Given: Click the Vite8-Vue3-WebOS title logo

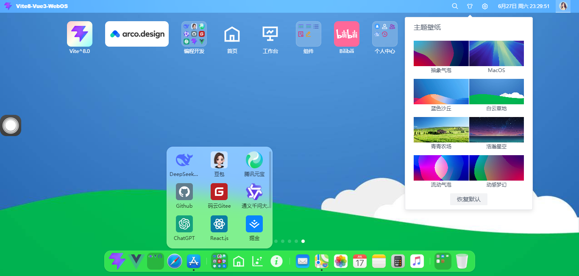Looking at the screenshot, I should click(x=36, y=6).
